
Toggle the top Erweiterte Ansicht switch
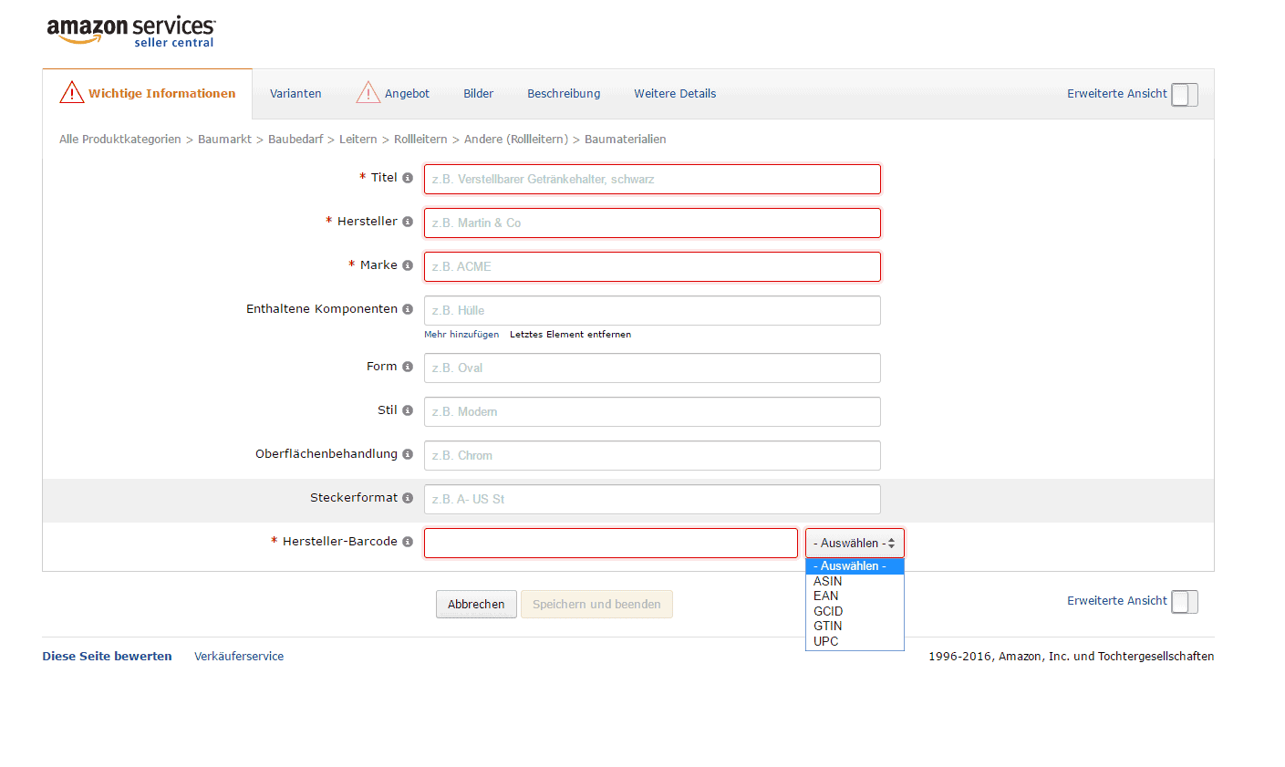point(1185,95)
